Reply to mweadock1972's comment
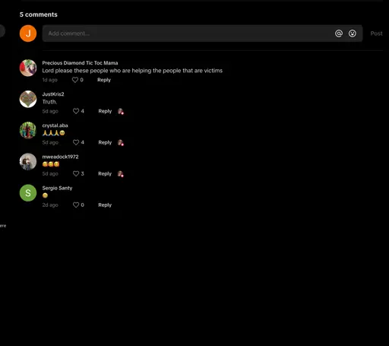The width and height of the screenshot is (389, 346). [x=105, y=173]
